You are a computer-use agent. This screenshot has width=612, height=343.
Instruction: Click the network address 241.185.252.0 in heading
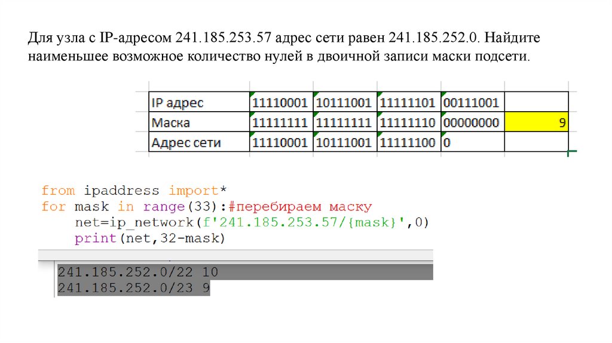tap(433, 38)
